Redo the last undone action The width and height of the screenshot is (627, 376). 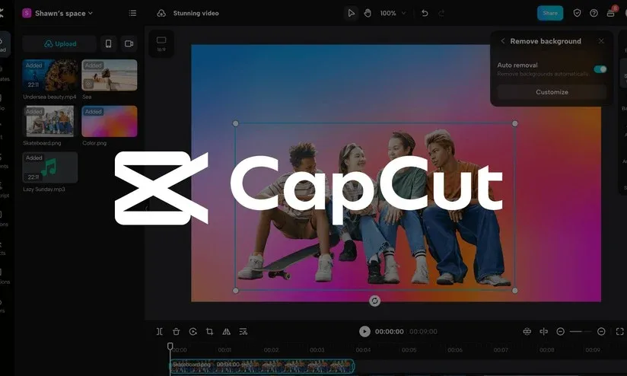(441, 13)
